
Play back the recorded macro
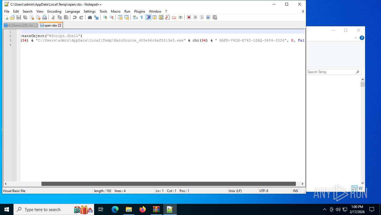(202, 17)
